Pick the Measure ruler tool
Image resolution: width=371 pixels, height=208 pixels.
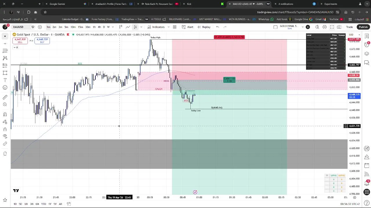pos(5,97)
